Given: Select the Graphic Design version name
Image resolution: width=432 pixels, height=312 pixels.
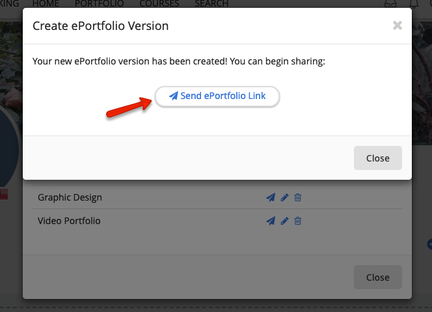Looking at the screenshot, I should tap(70, 197).
